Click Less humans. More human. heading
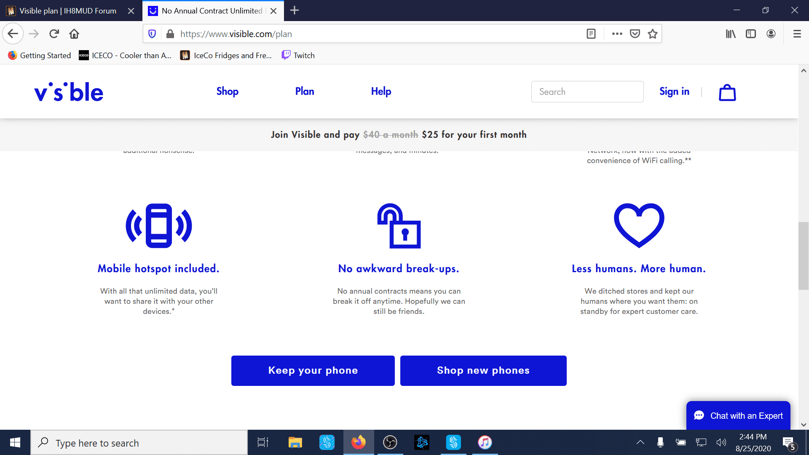 click(x=639, y=269)
